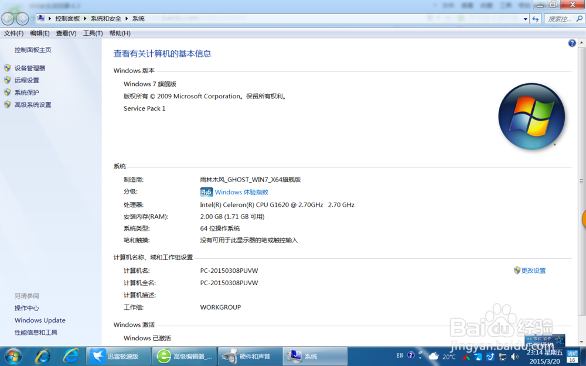Image resolution: width=586 pixels, height=366 pixels.
Task: Click scrollbar up arrow
Action: click(x=581, y=43)
